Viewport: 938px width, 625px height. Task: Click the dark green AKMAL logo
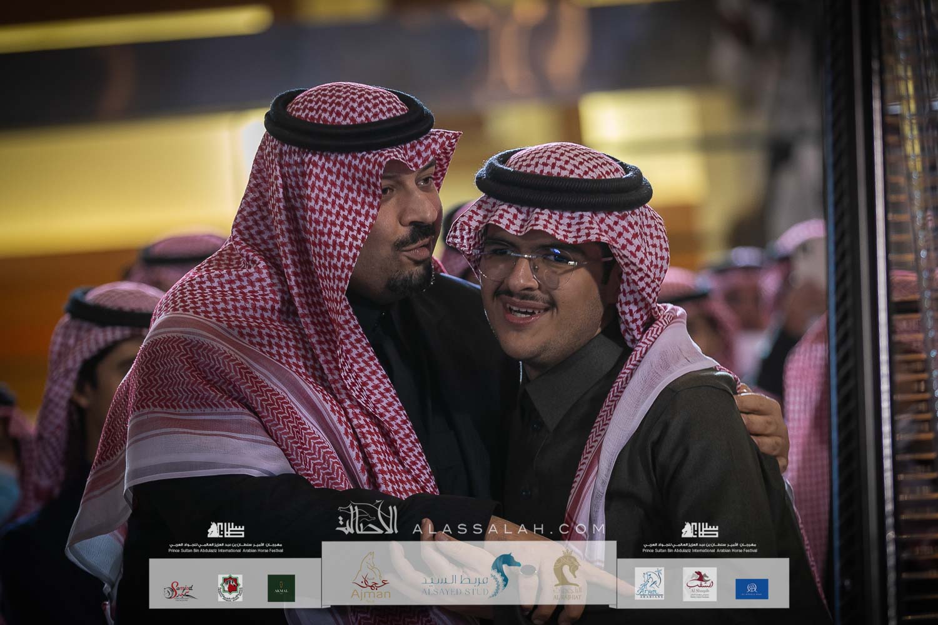(x=281, y=587)
